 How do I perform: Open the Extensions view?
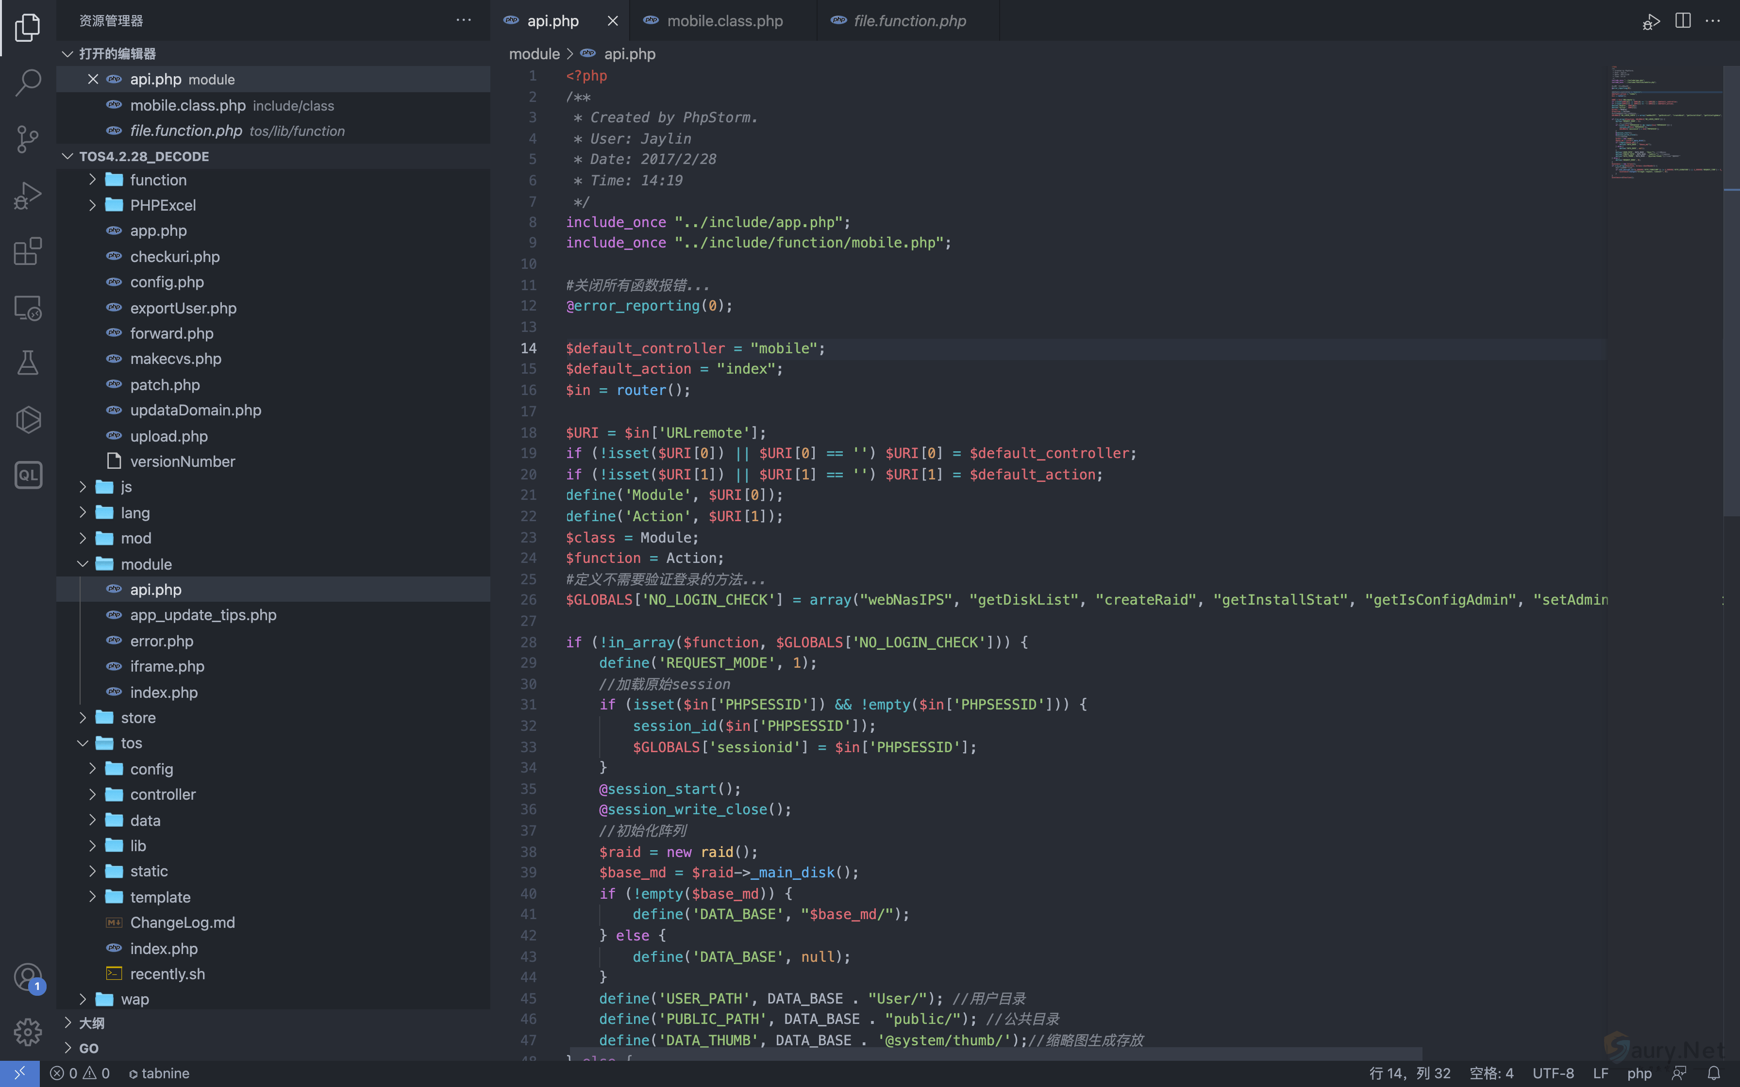tap(27, 252)
